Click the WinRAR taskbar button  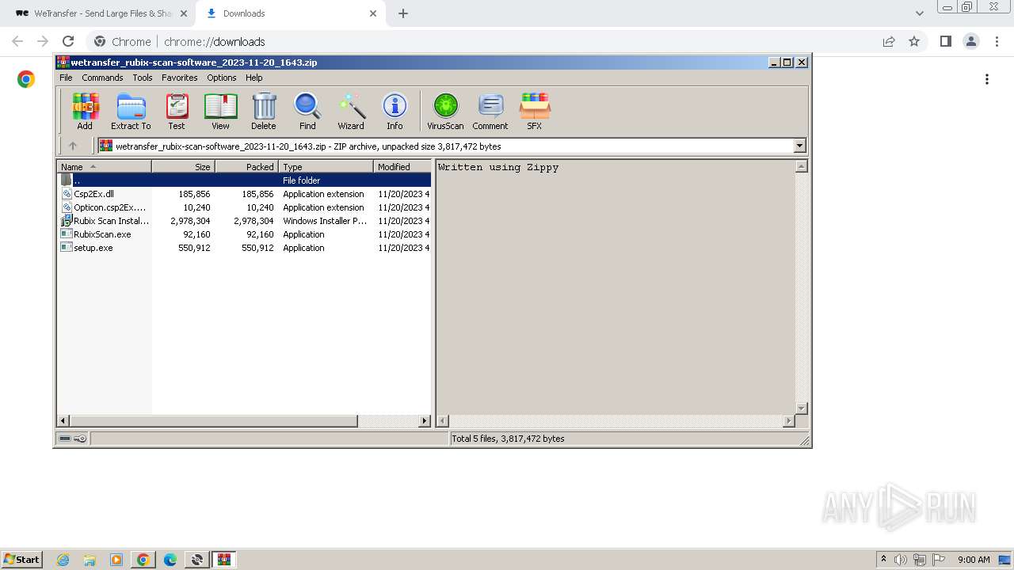tap(224, 560)
